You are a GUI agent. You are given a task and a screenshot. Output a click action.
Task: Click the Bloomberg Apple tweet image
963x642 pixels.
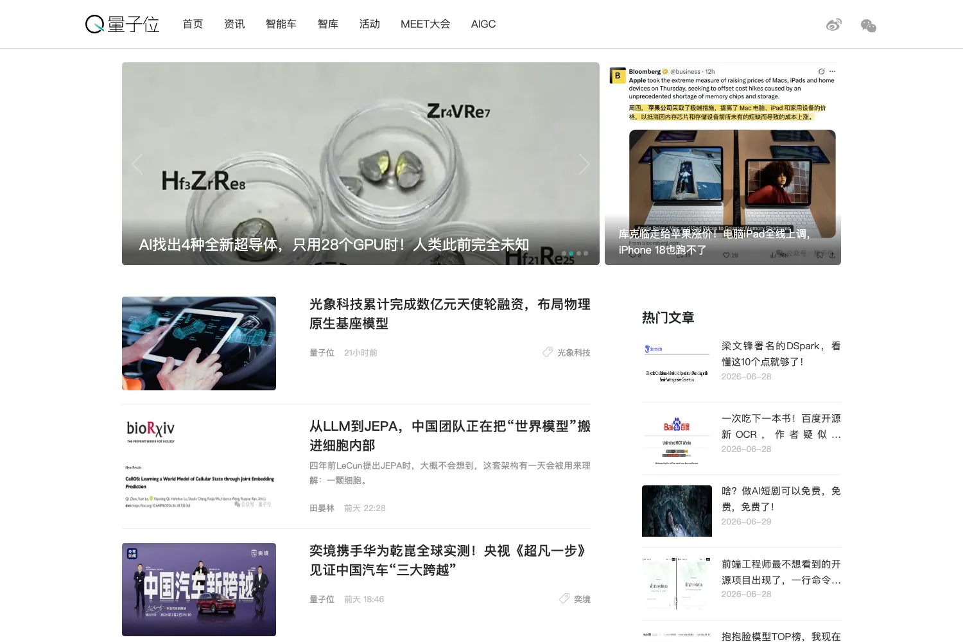(723, 164)
